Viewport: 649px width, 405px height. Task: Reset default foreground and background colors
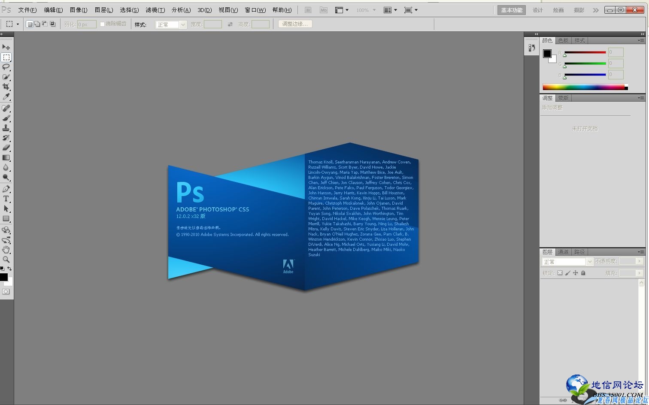[x=2, y=269]
